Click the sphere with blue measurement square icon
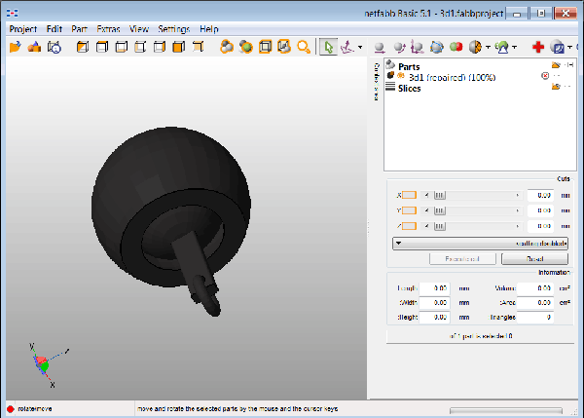The width and height of the screenshot is (584, 418). [x=557, y=47]
